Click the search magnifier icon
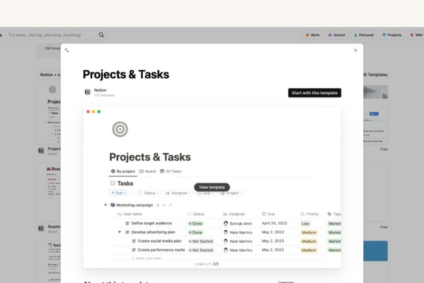The height and width of the screenshot is (283, 424). [x=101, y=35]
